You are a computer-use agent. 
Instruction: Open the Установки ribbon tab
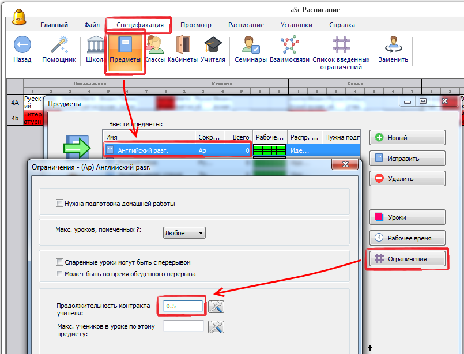pos(296,25)
